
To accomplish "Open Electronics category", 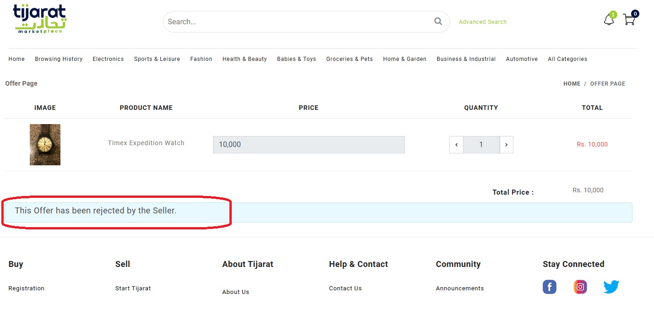I will coord(108,59).
